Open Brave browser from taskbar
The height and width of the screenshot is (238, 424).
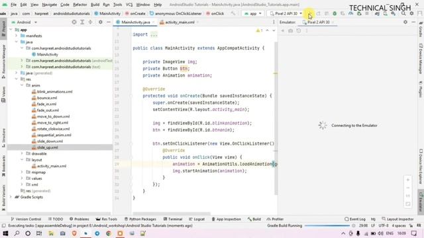click(74, 233)
